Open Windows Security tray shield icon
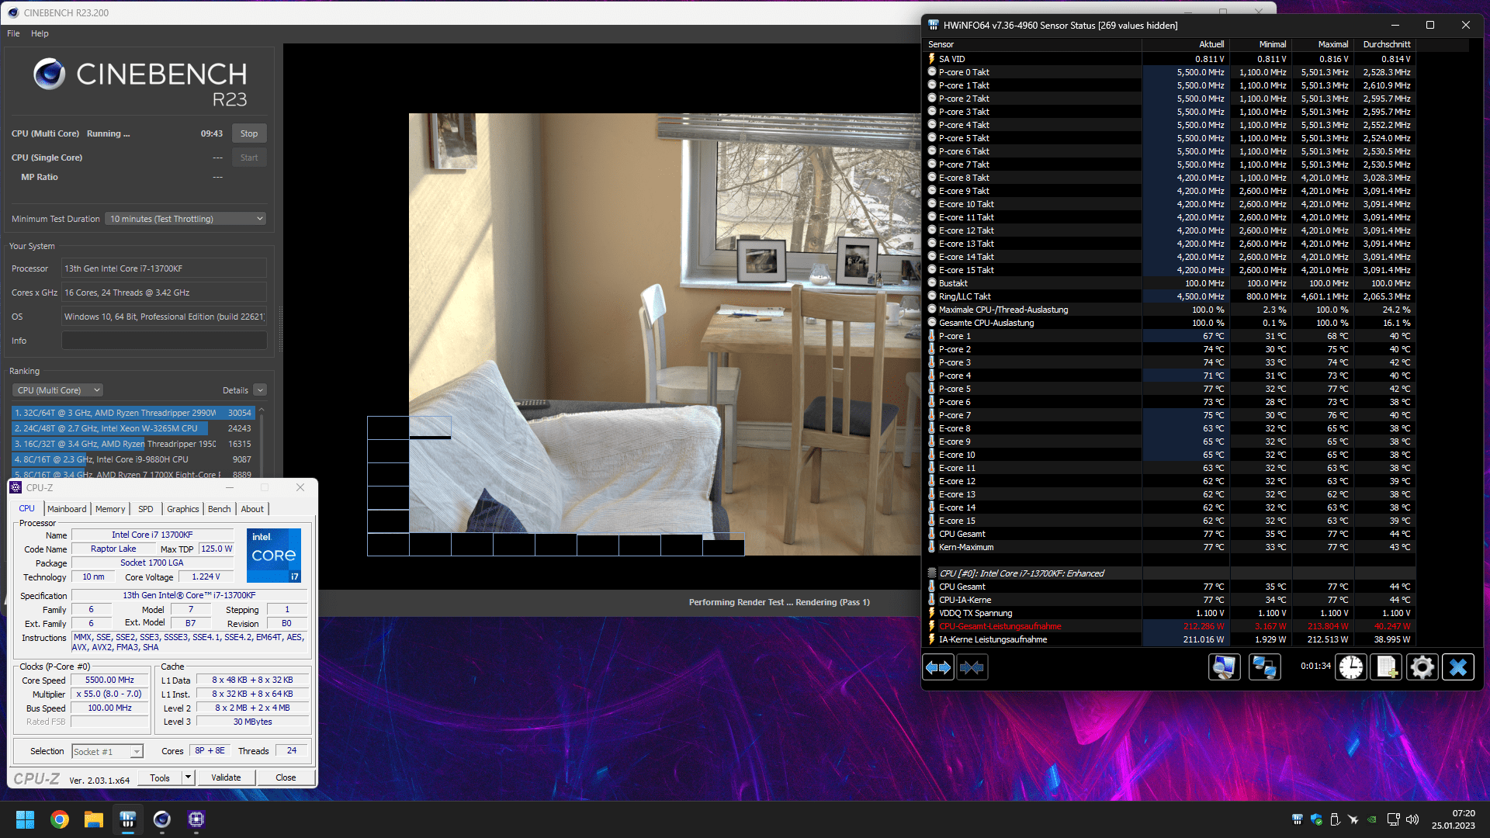1490x838 pixels. pos(1316,819)
